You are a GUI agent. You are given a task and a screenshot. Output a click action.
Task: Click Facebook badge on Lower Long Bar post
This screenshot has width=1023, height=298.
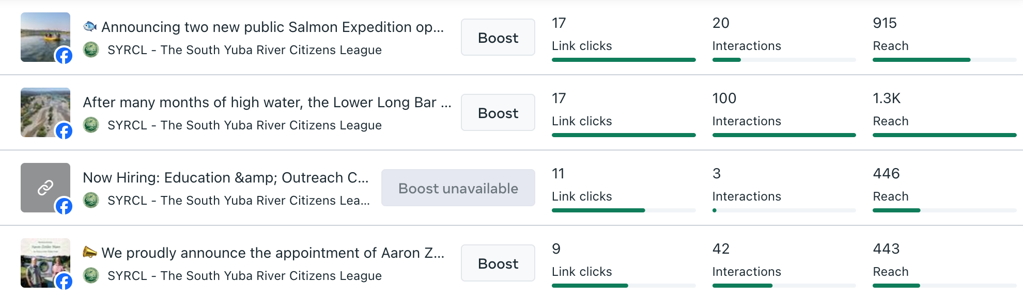[64, 131]
